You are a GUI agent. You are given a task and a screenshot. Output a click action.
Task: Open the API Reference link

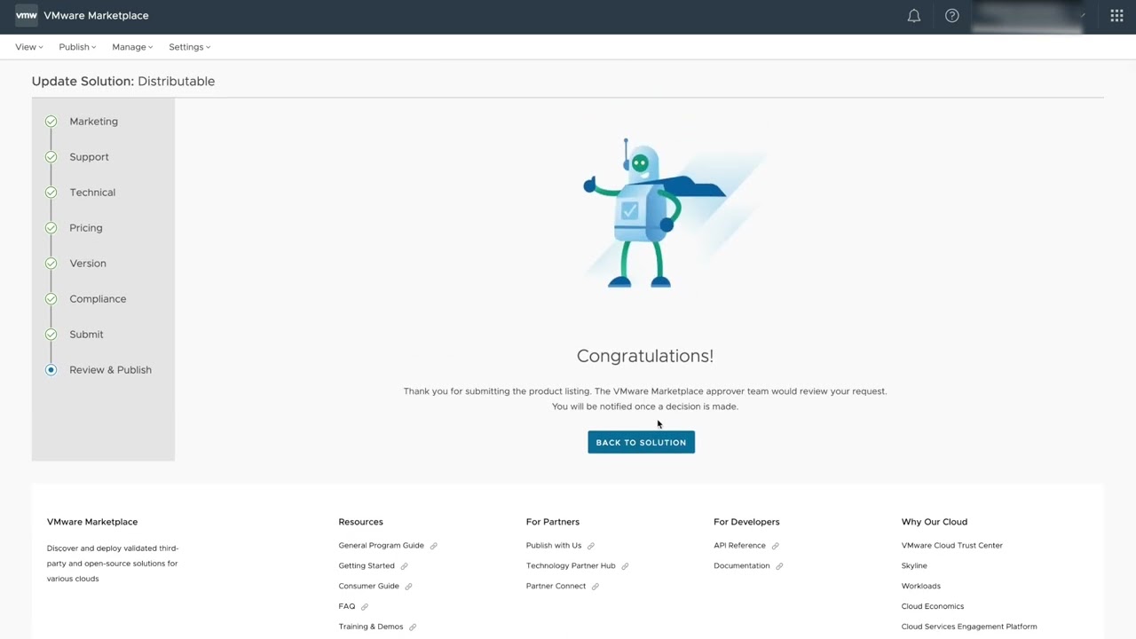click(x=739, y=546)
